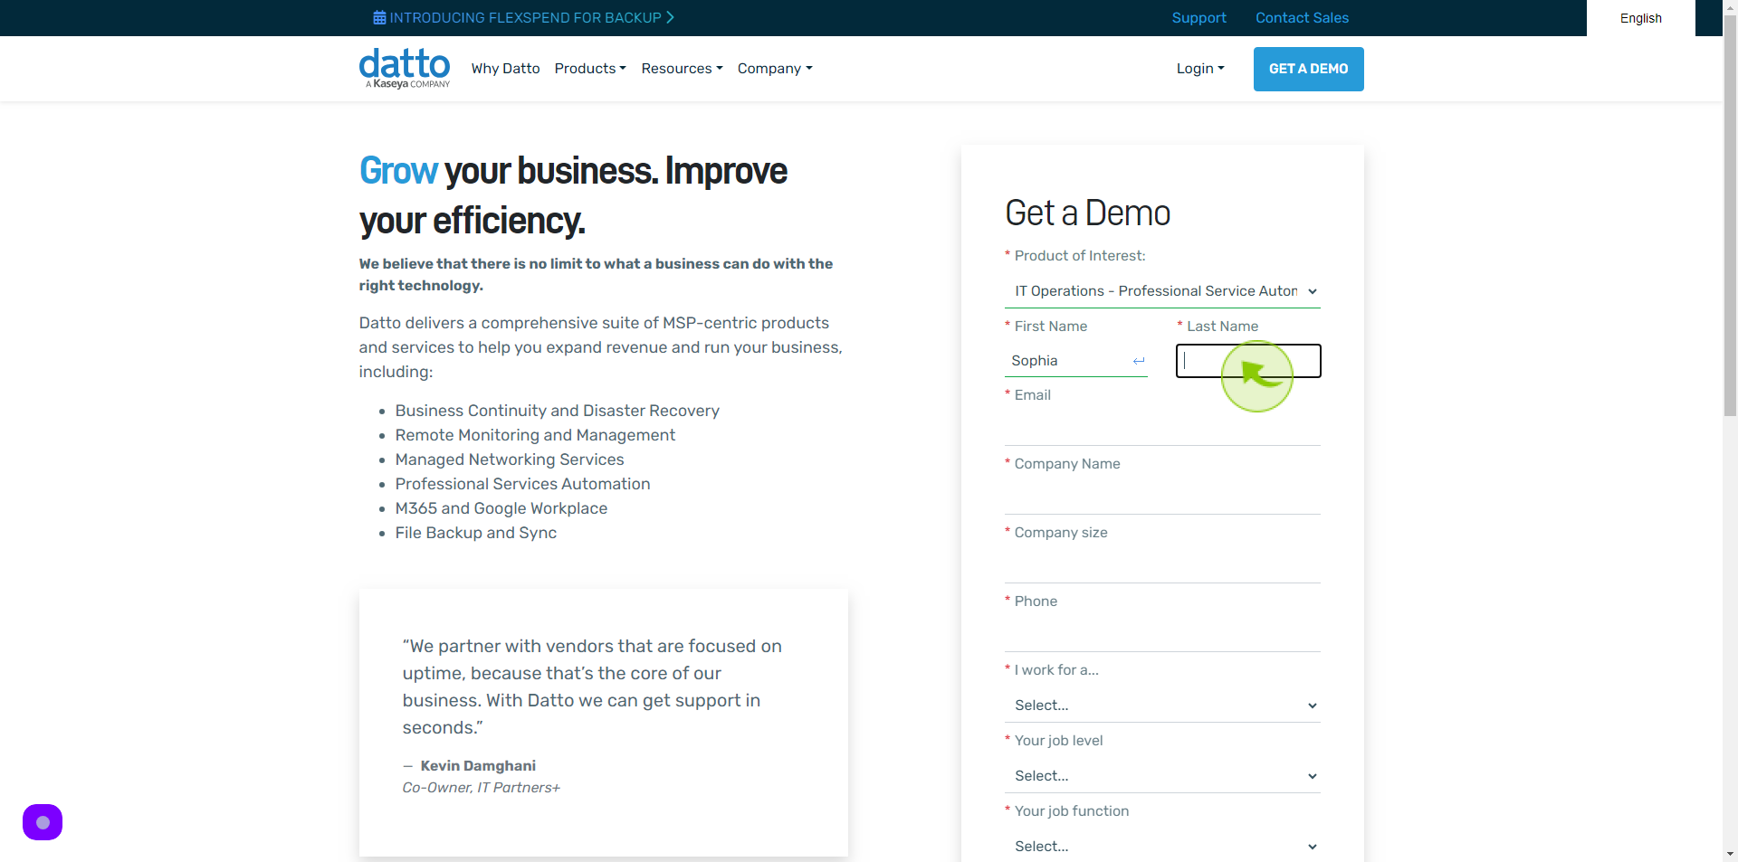Click the scrollbar's down arrow
Viewport: 1738px width, 862px height.
tap(1730, 854)
